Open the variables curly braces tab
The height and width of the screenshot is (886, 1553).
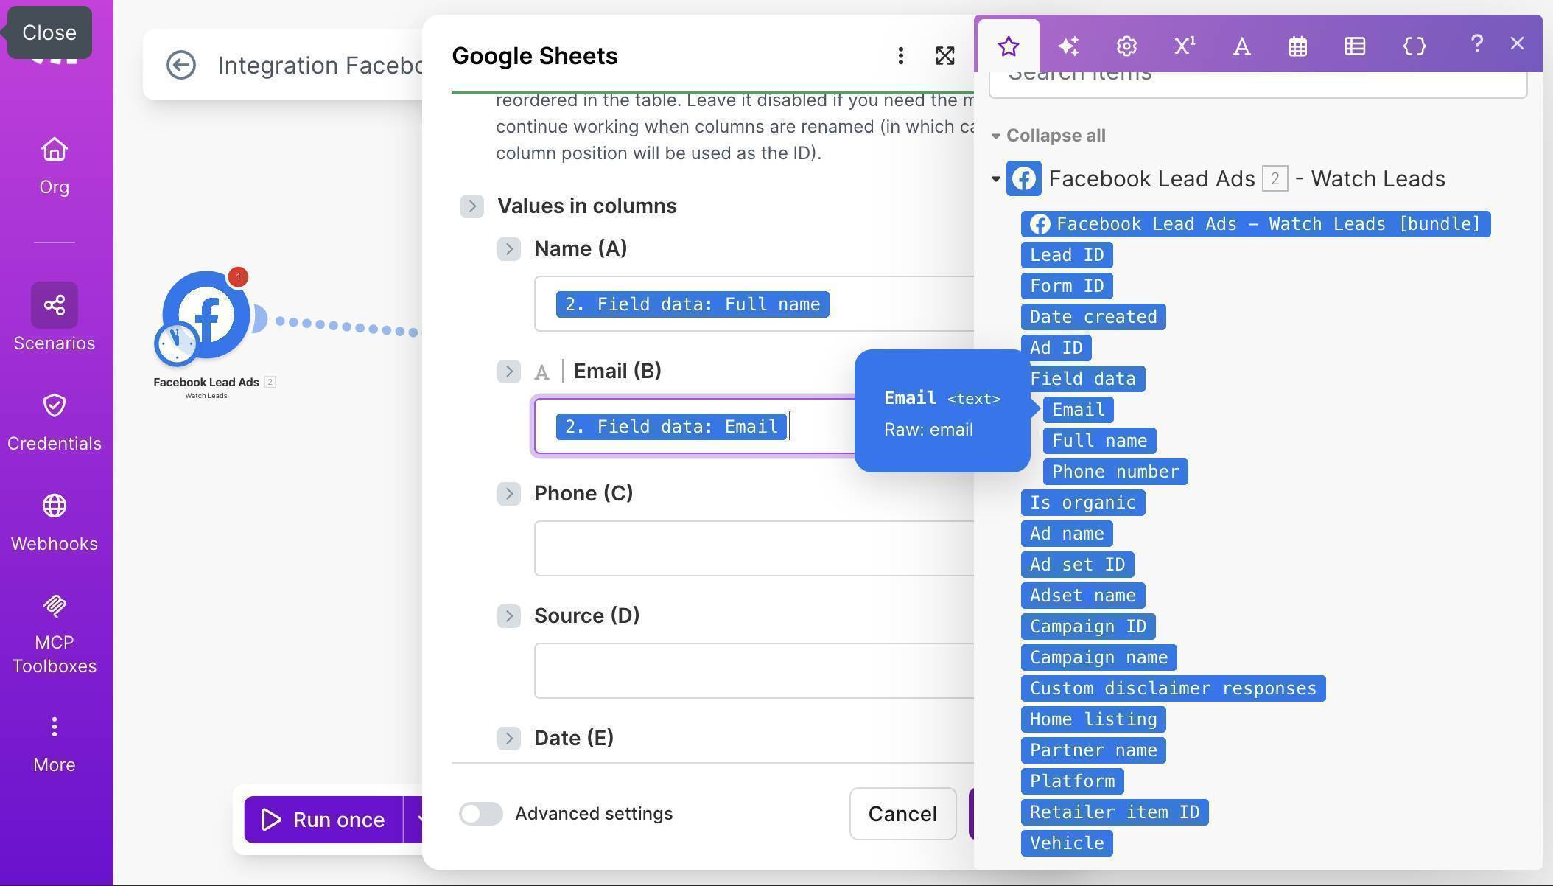pos(1414,46)
